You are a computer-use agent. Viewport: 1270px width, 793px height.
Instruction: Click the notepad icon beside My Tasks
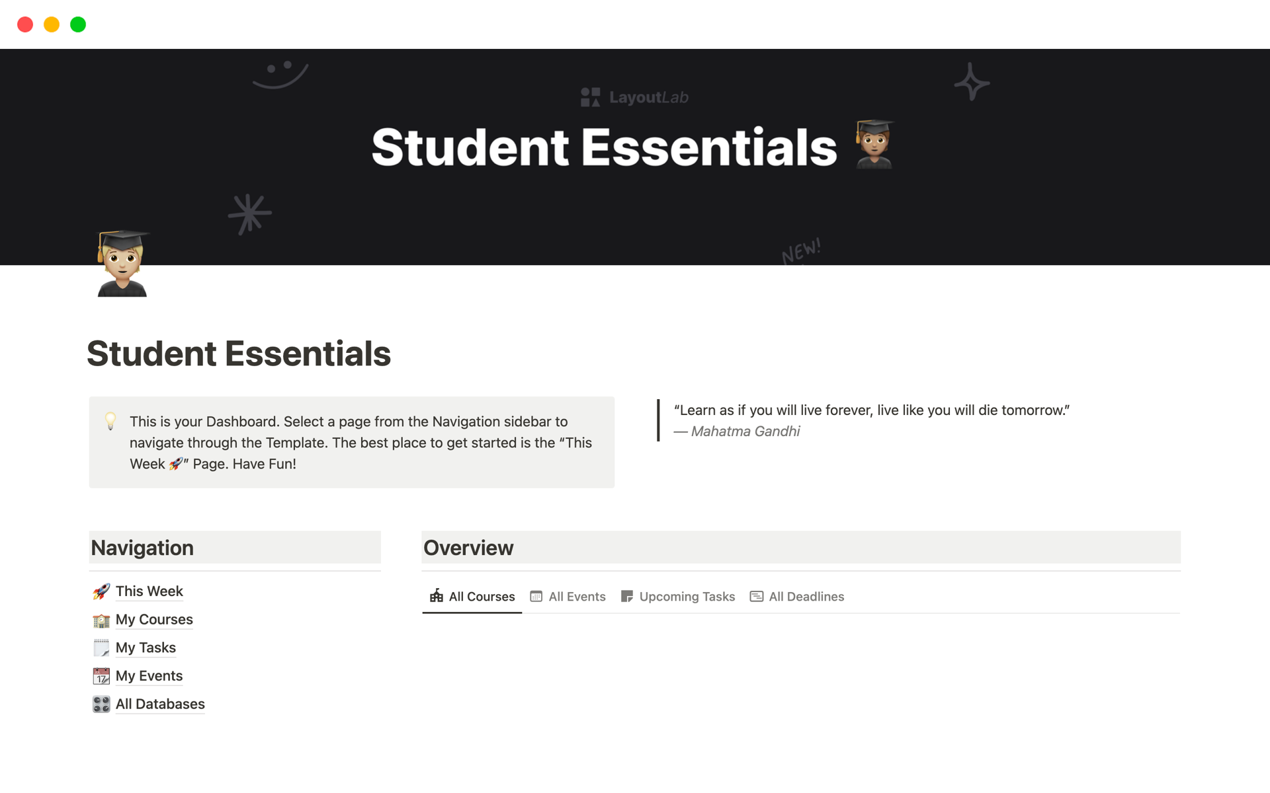[101, 648]
